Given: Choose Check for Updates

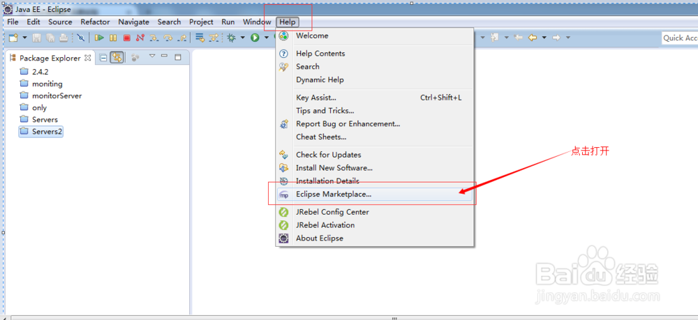Looking at the screenshot, I should (x=375, y=155).
